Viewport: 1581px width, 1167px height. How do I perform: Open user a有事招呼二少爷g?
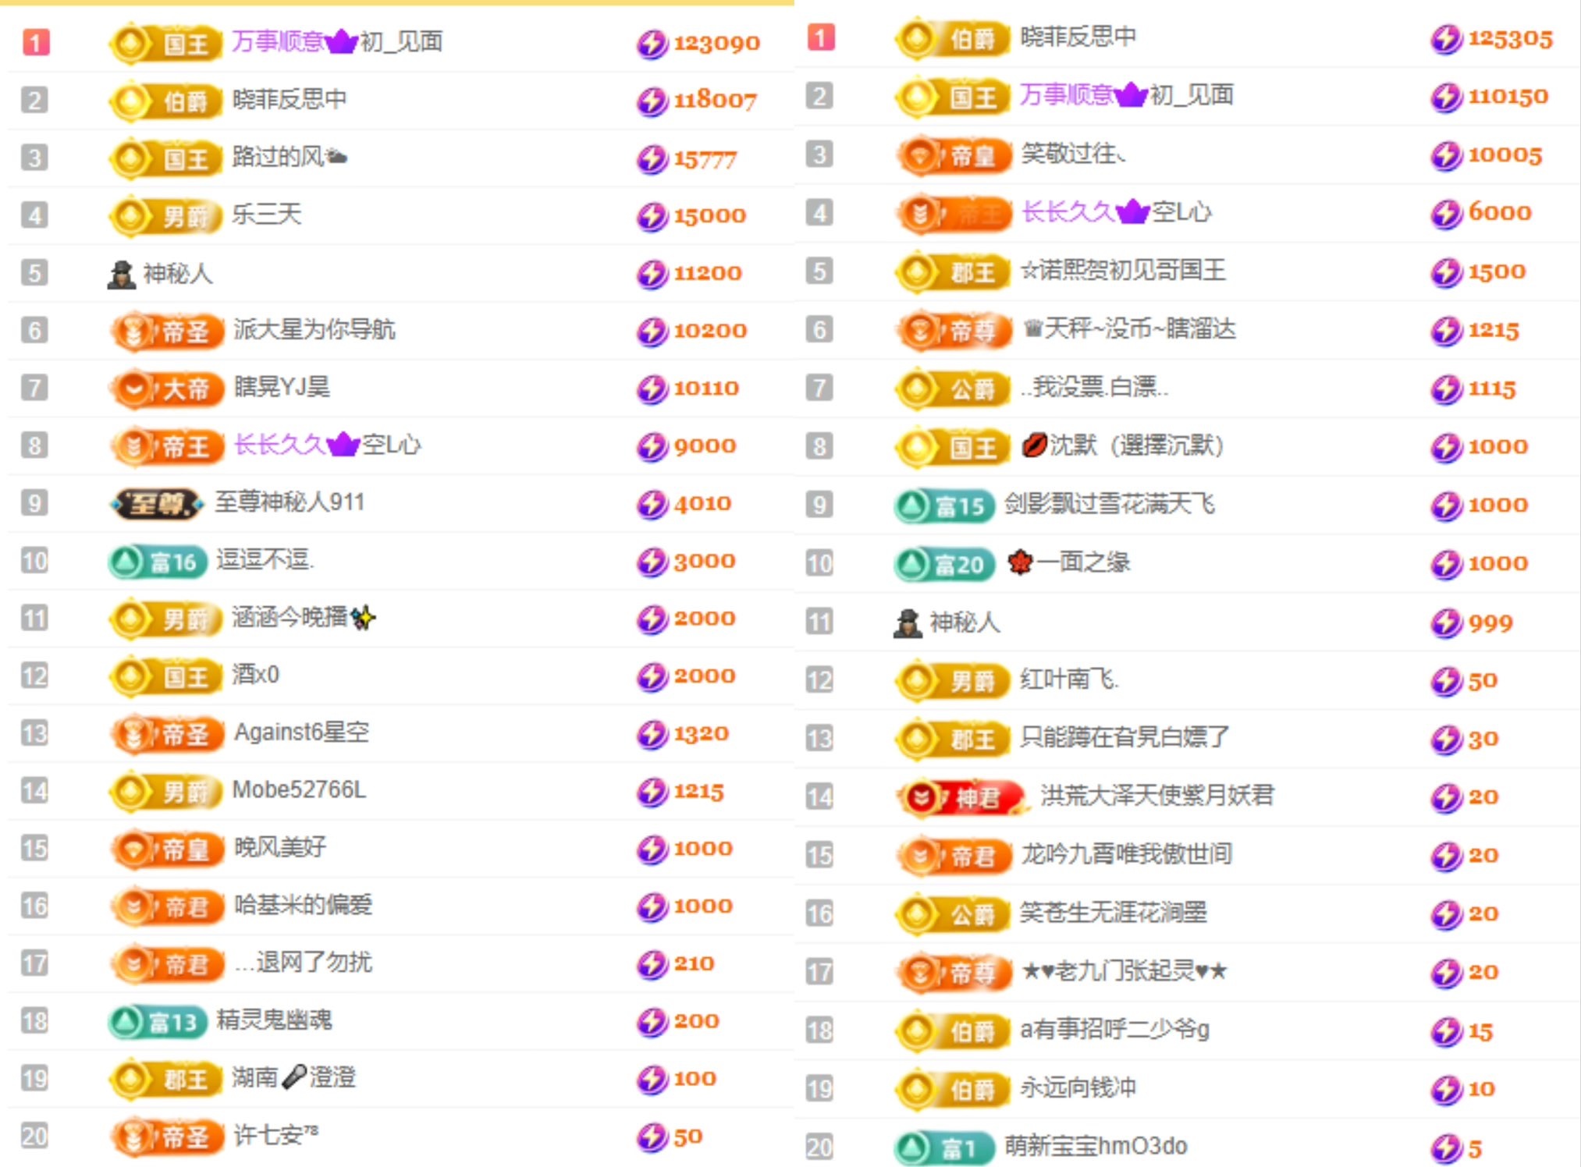tap(1114, 1030)
